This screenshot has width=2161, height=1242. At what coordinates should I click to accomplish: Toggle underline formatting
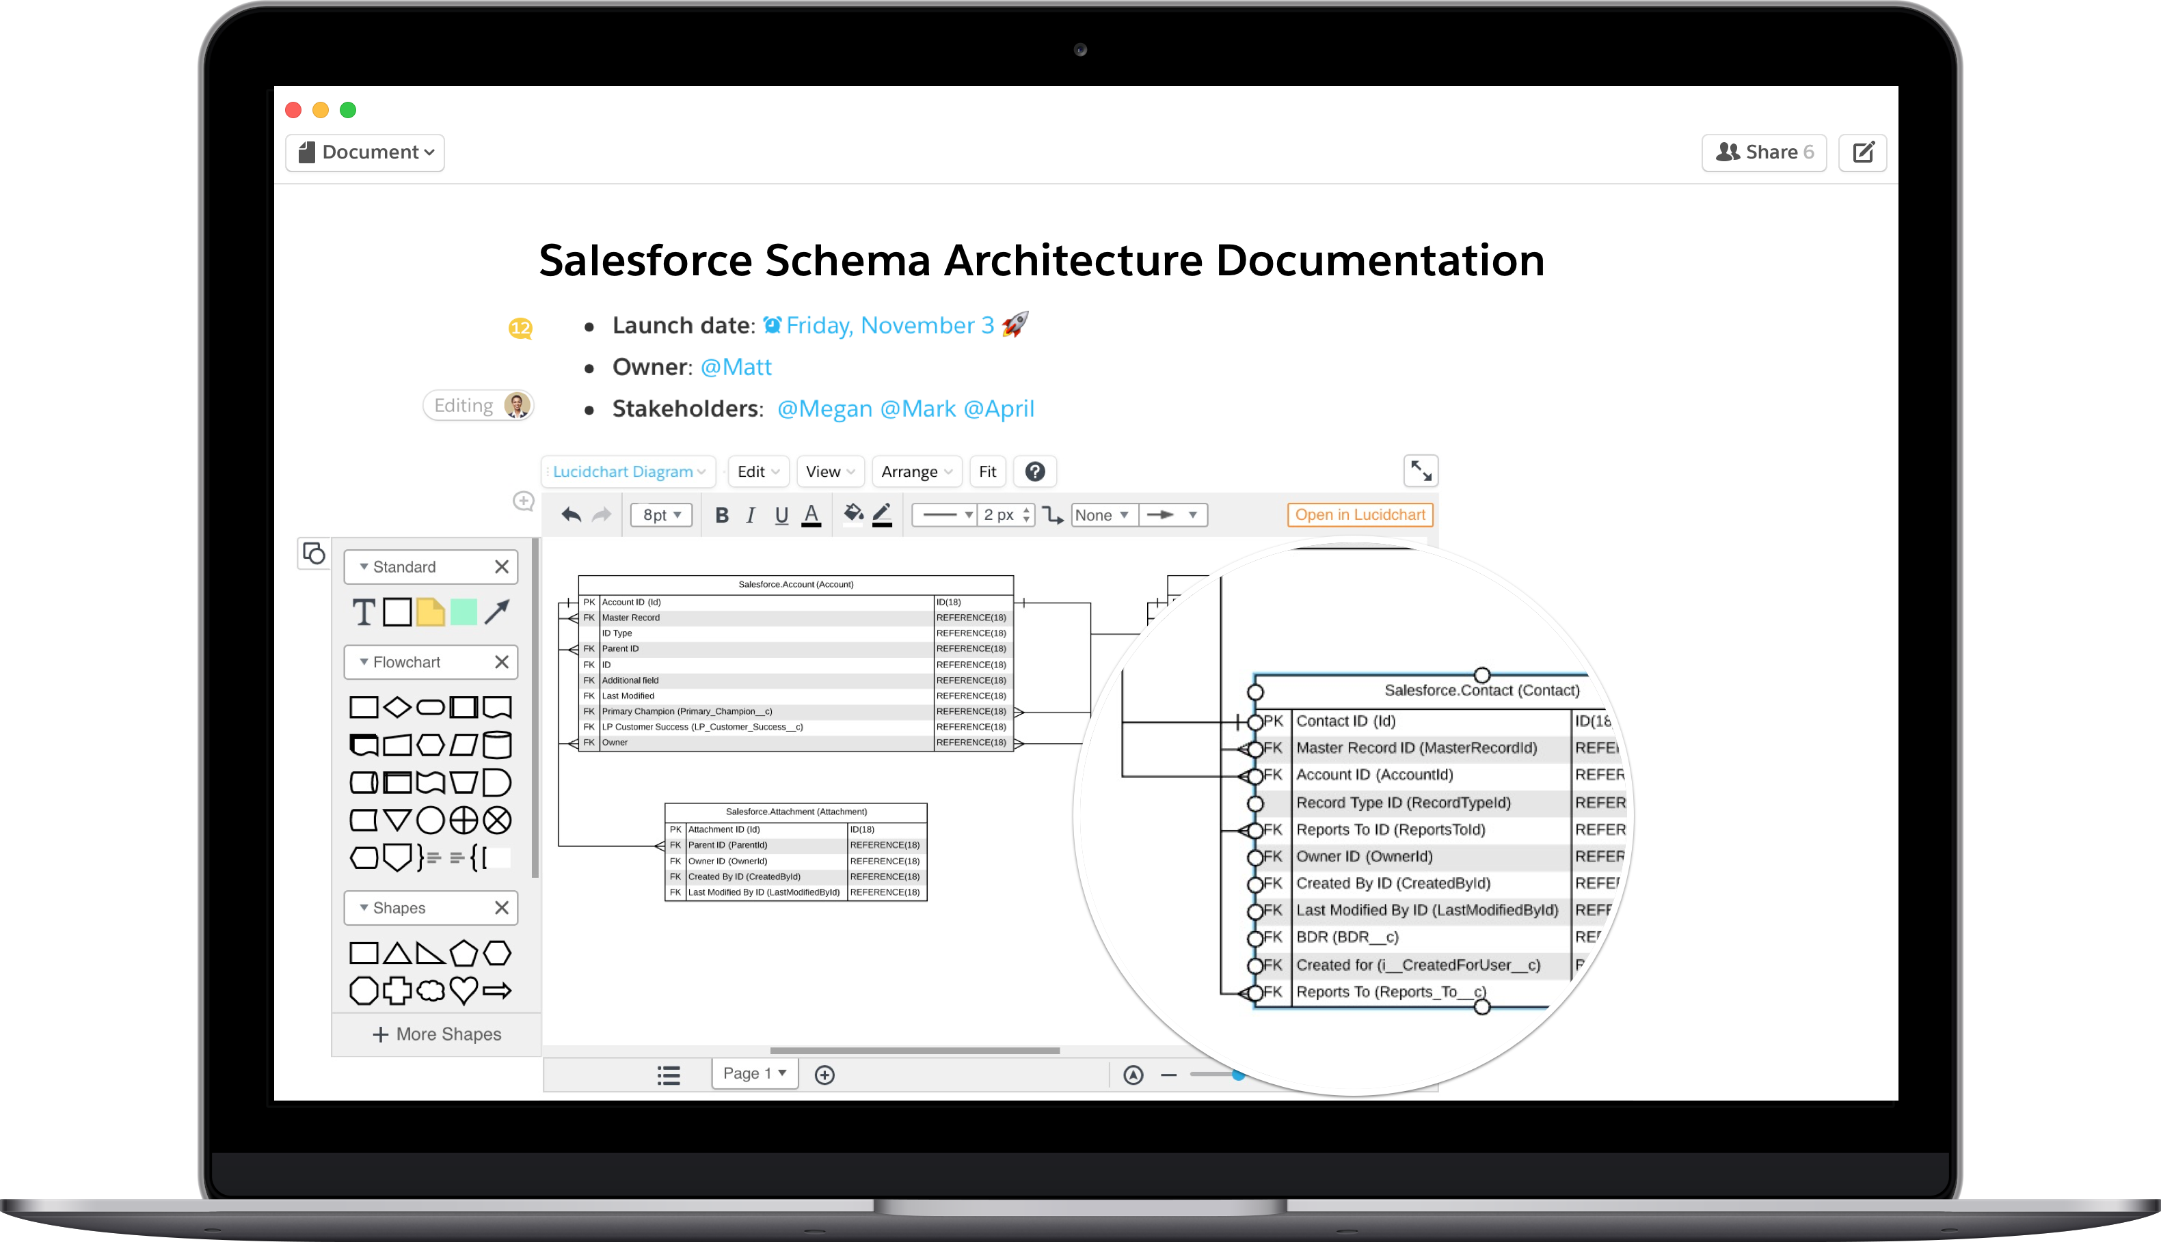pyautogui.click(x=781, y=515)
